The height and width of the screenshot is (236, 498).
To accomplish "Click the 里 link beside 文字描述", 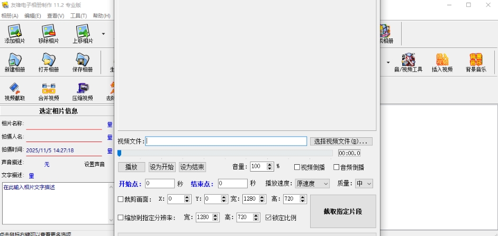I will pos(31,175).
